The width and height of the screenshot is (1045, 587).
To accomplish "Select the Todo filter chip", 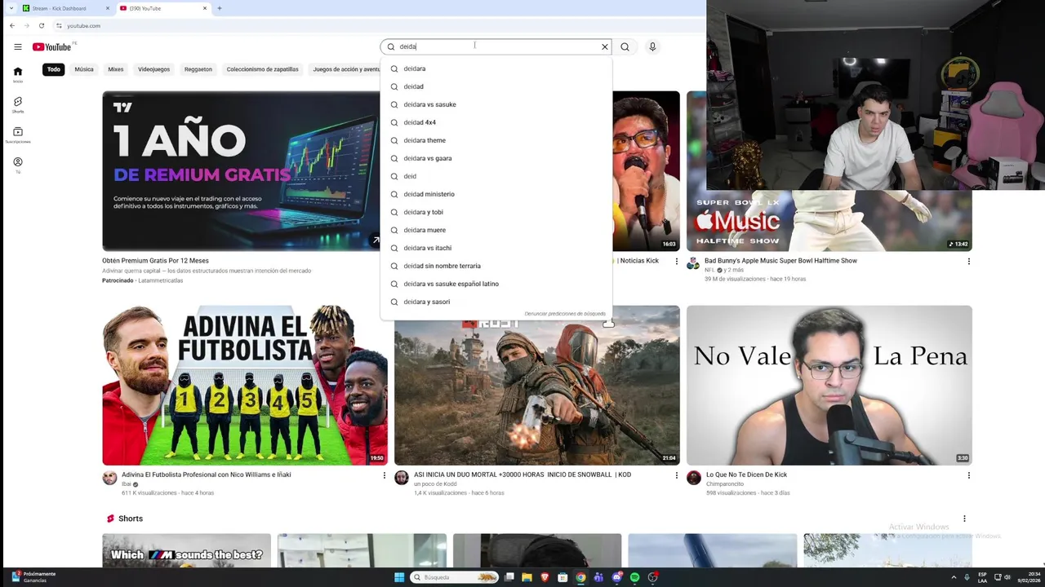I will tap(54, 69).
